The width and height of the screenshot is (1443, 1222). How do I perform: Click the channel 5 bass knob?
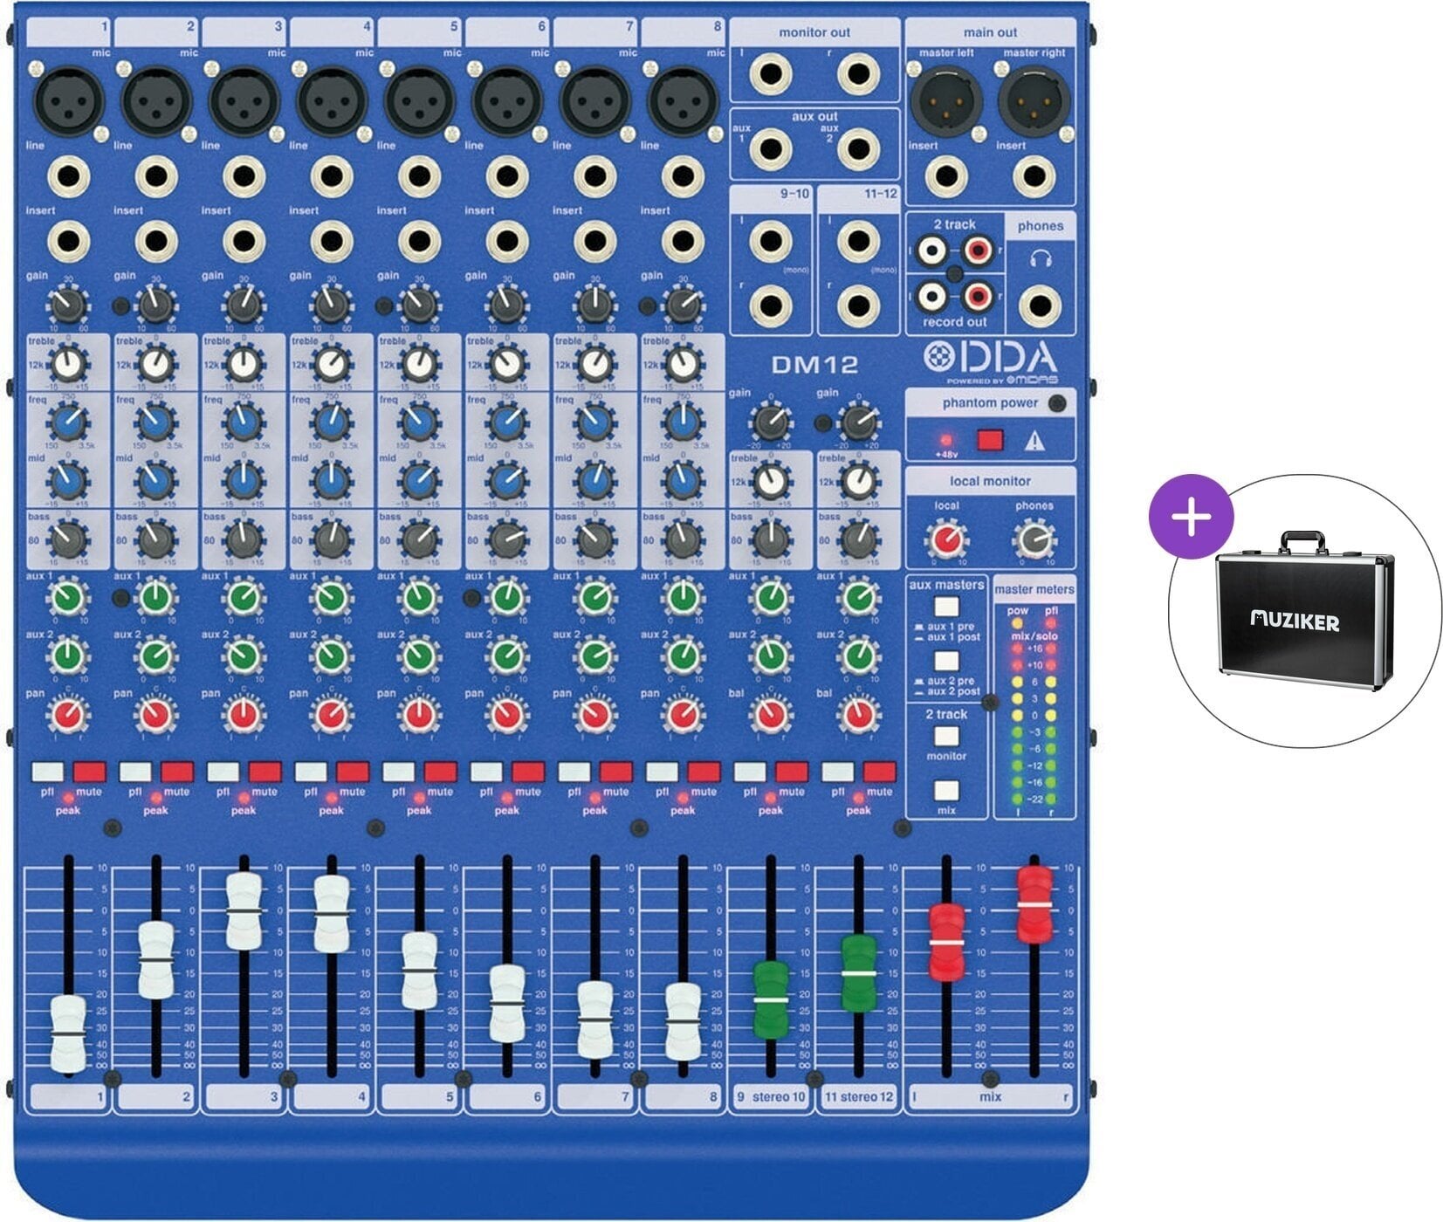click(419, 540)
